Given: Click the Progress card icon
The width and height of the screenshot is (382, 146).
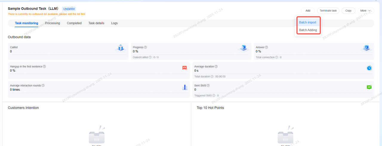Looking at the screenshot, I should pos(244,48).
